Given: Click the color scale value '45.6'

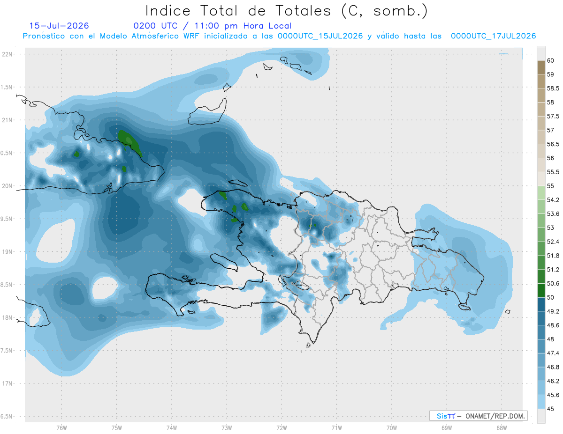Looking at the screenshot, I should point(553,395).
